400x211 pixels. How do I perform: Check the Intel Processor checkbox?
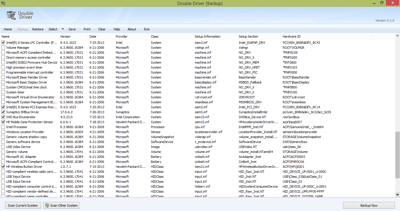point(3,127)
